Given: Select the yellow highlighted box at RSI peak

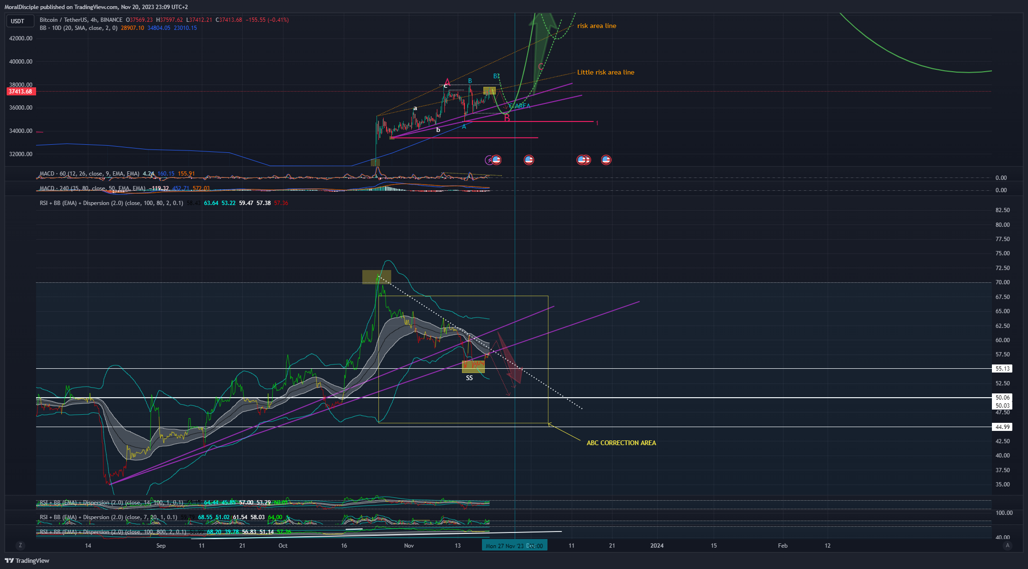Looking at the screenshot, I should point(377,277).
